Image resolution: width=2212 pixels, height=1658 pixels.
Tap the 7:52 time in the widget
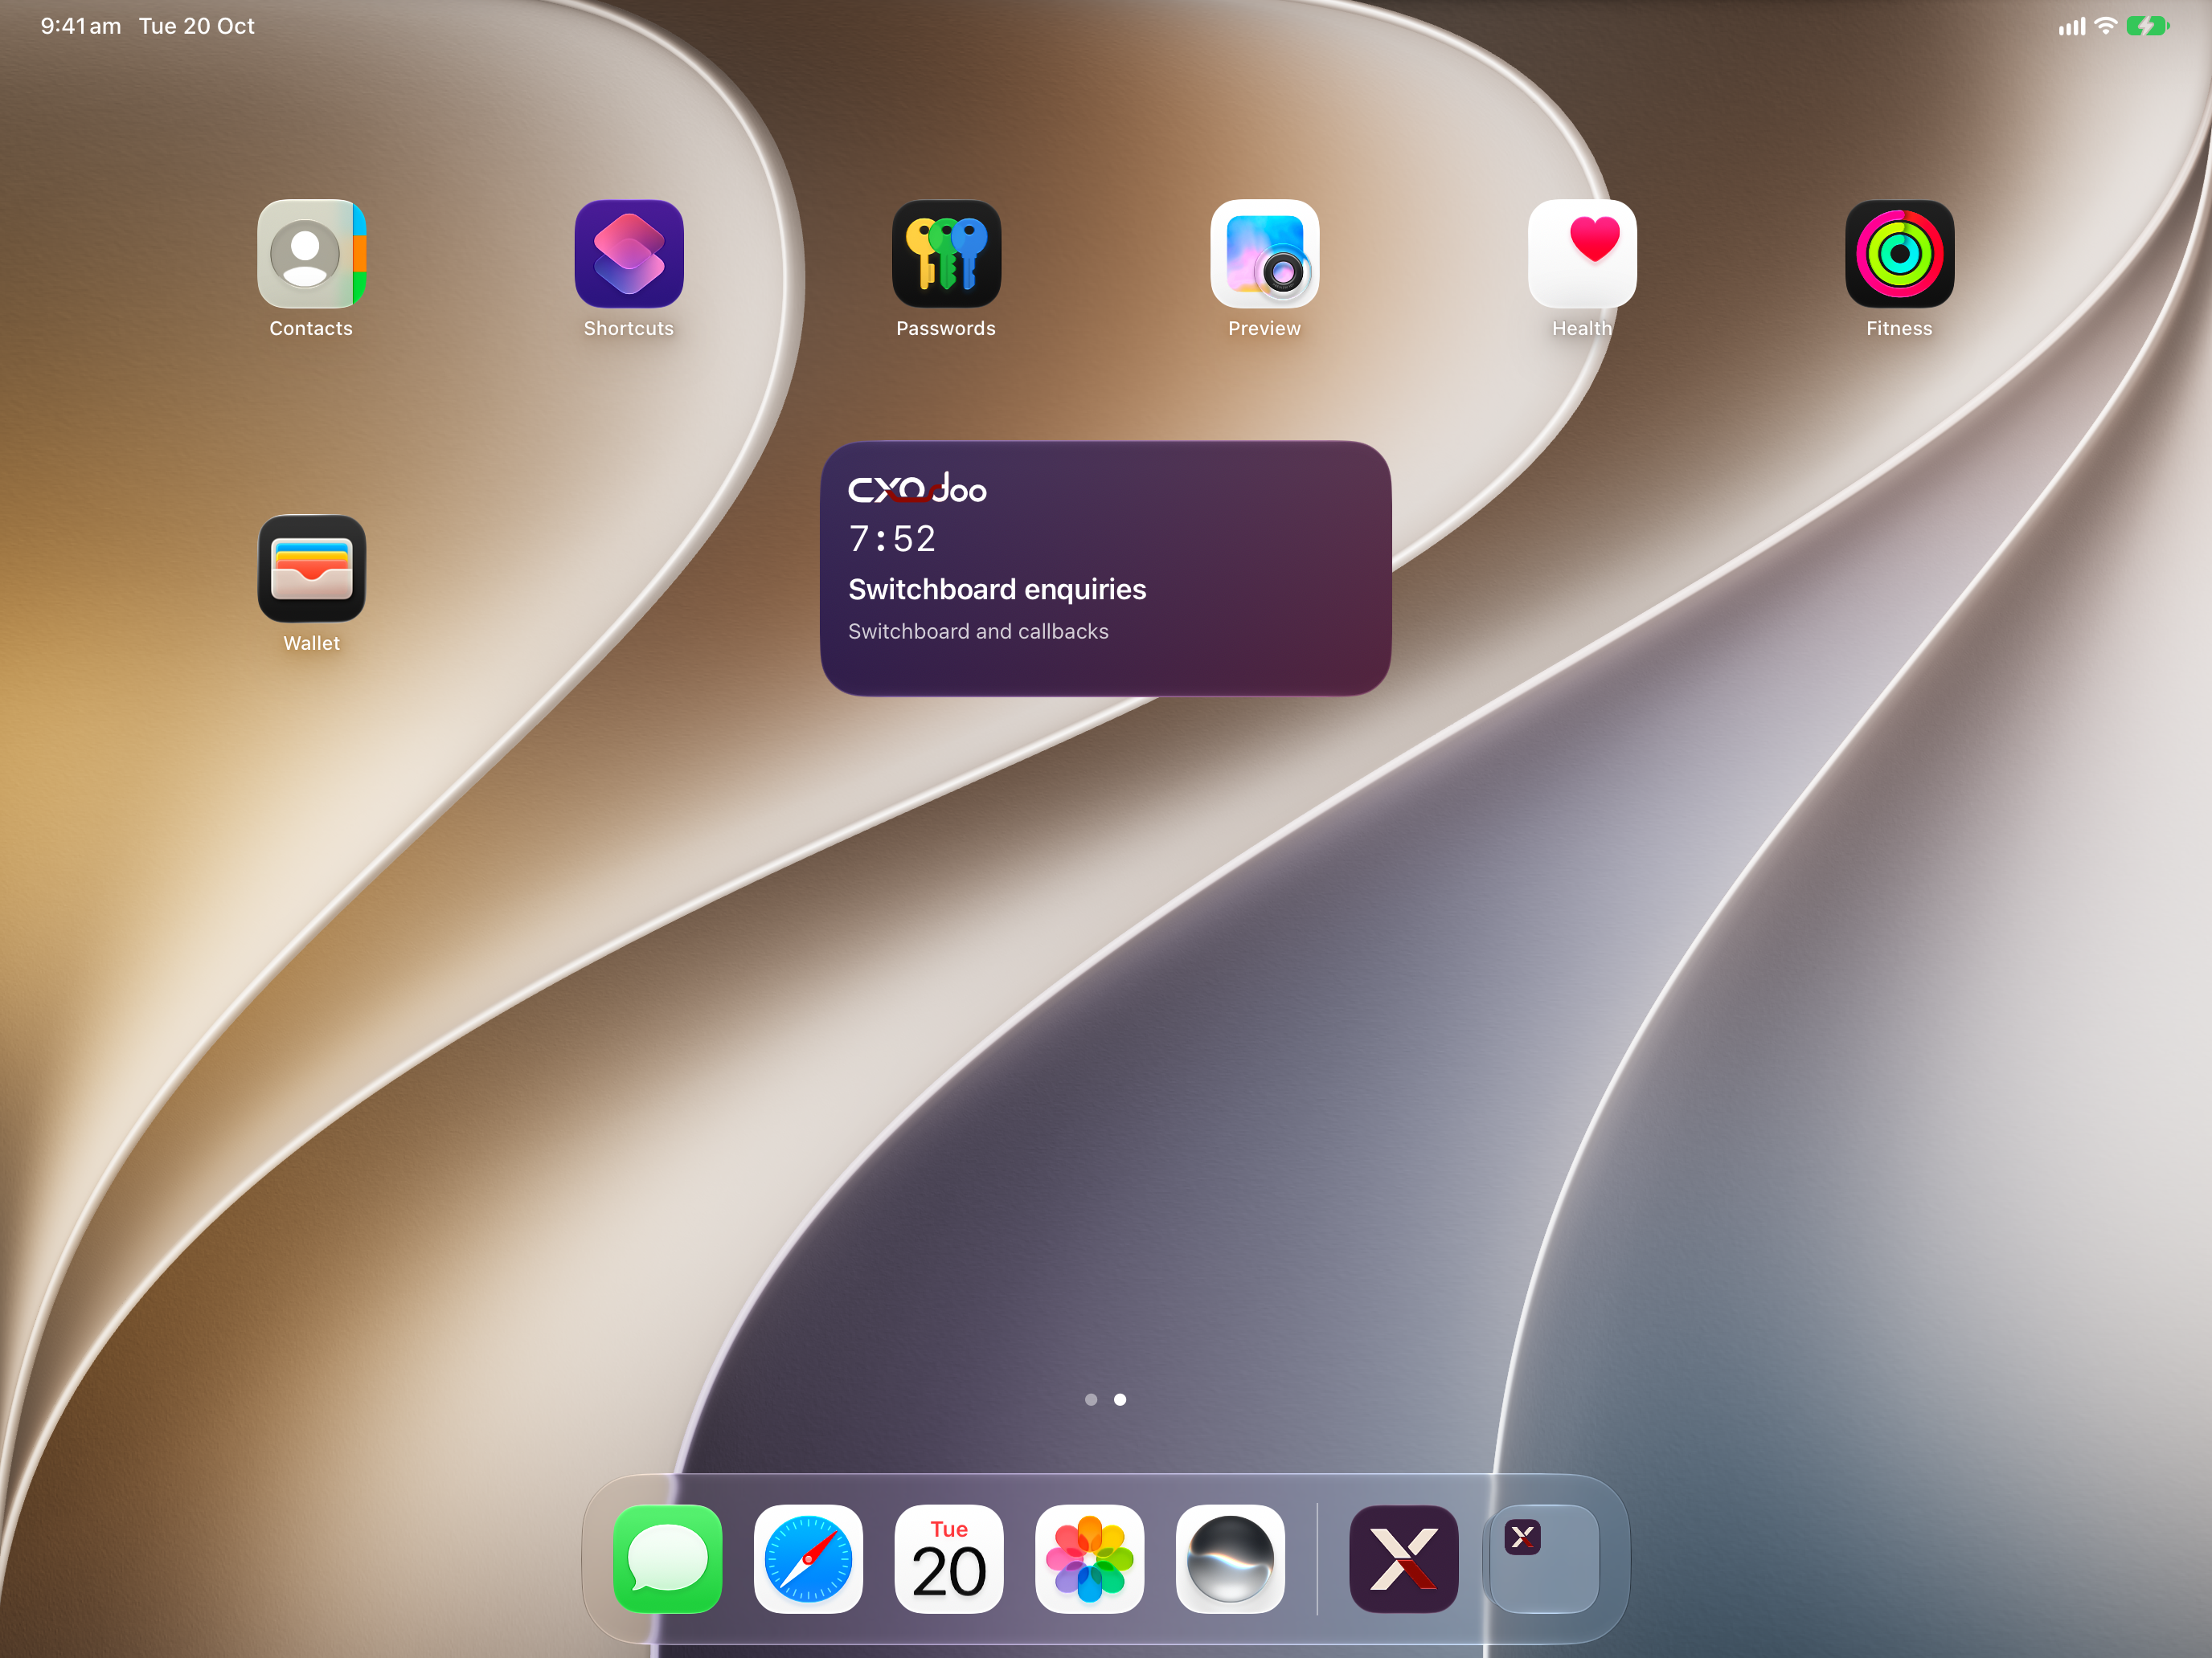click(x=892, y=540)
